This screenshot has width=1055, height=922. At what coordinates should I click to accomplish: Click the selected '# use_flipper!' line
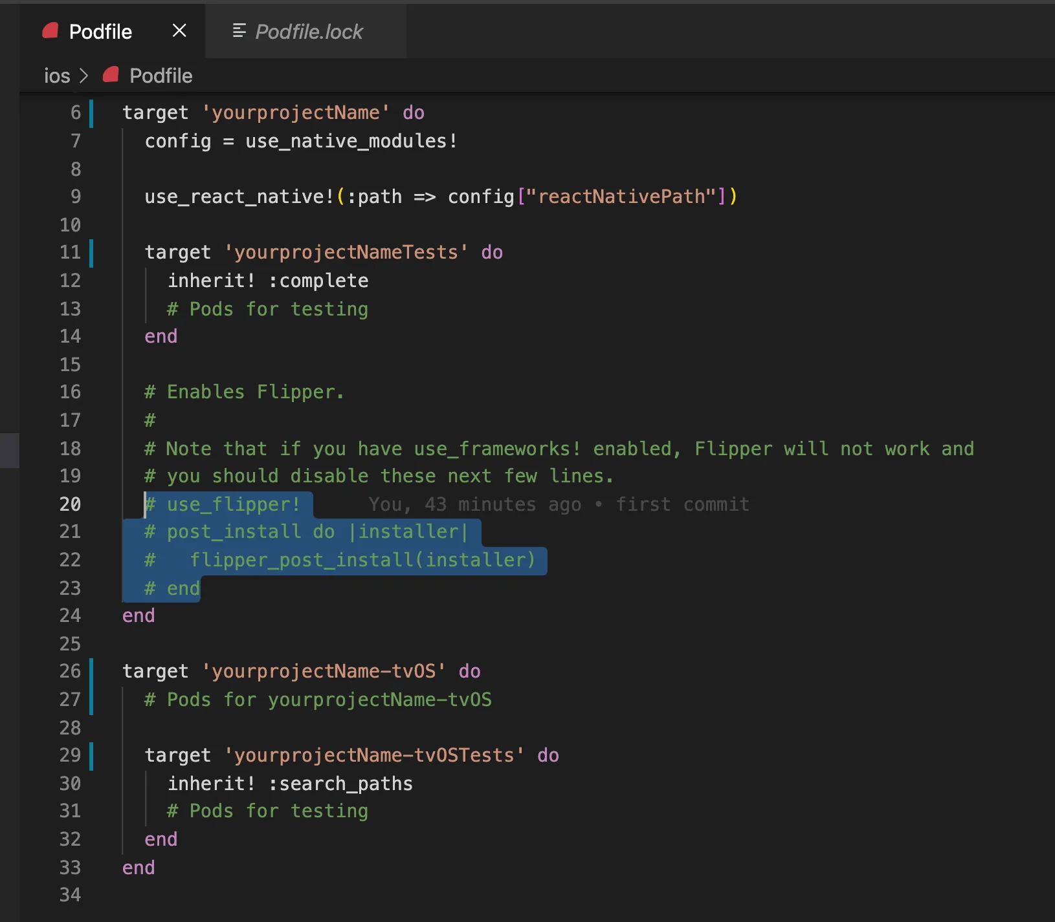click(223, 504)
